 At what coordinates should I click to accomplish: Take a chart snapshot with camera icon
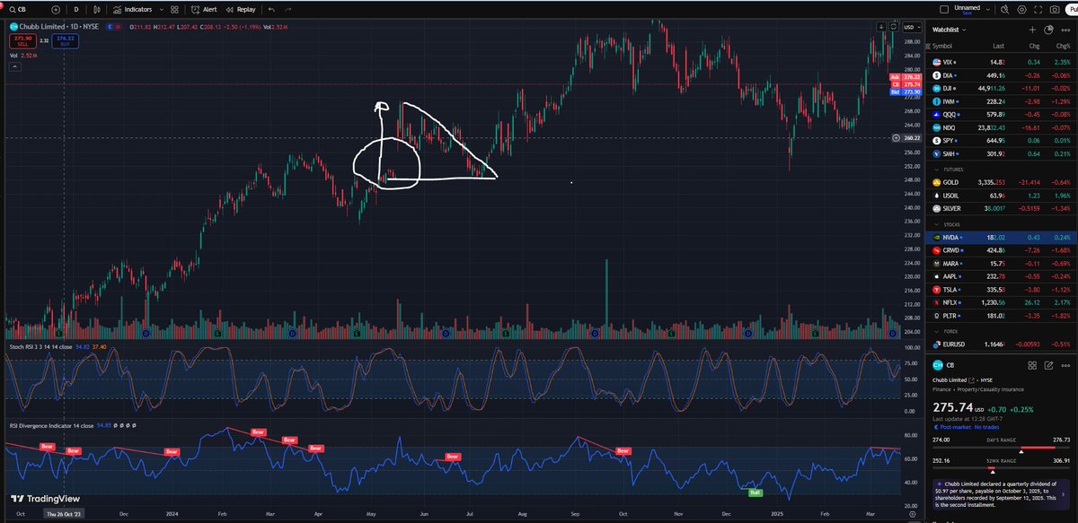tap(1056, 9)
